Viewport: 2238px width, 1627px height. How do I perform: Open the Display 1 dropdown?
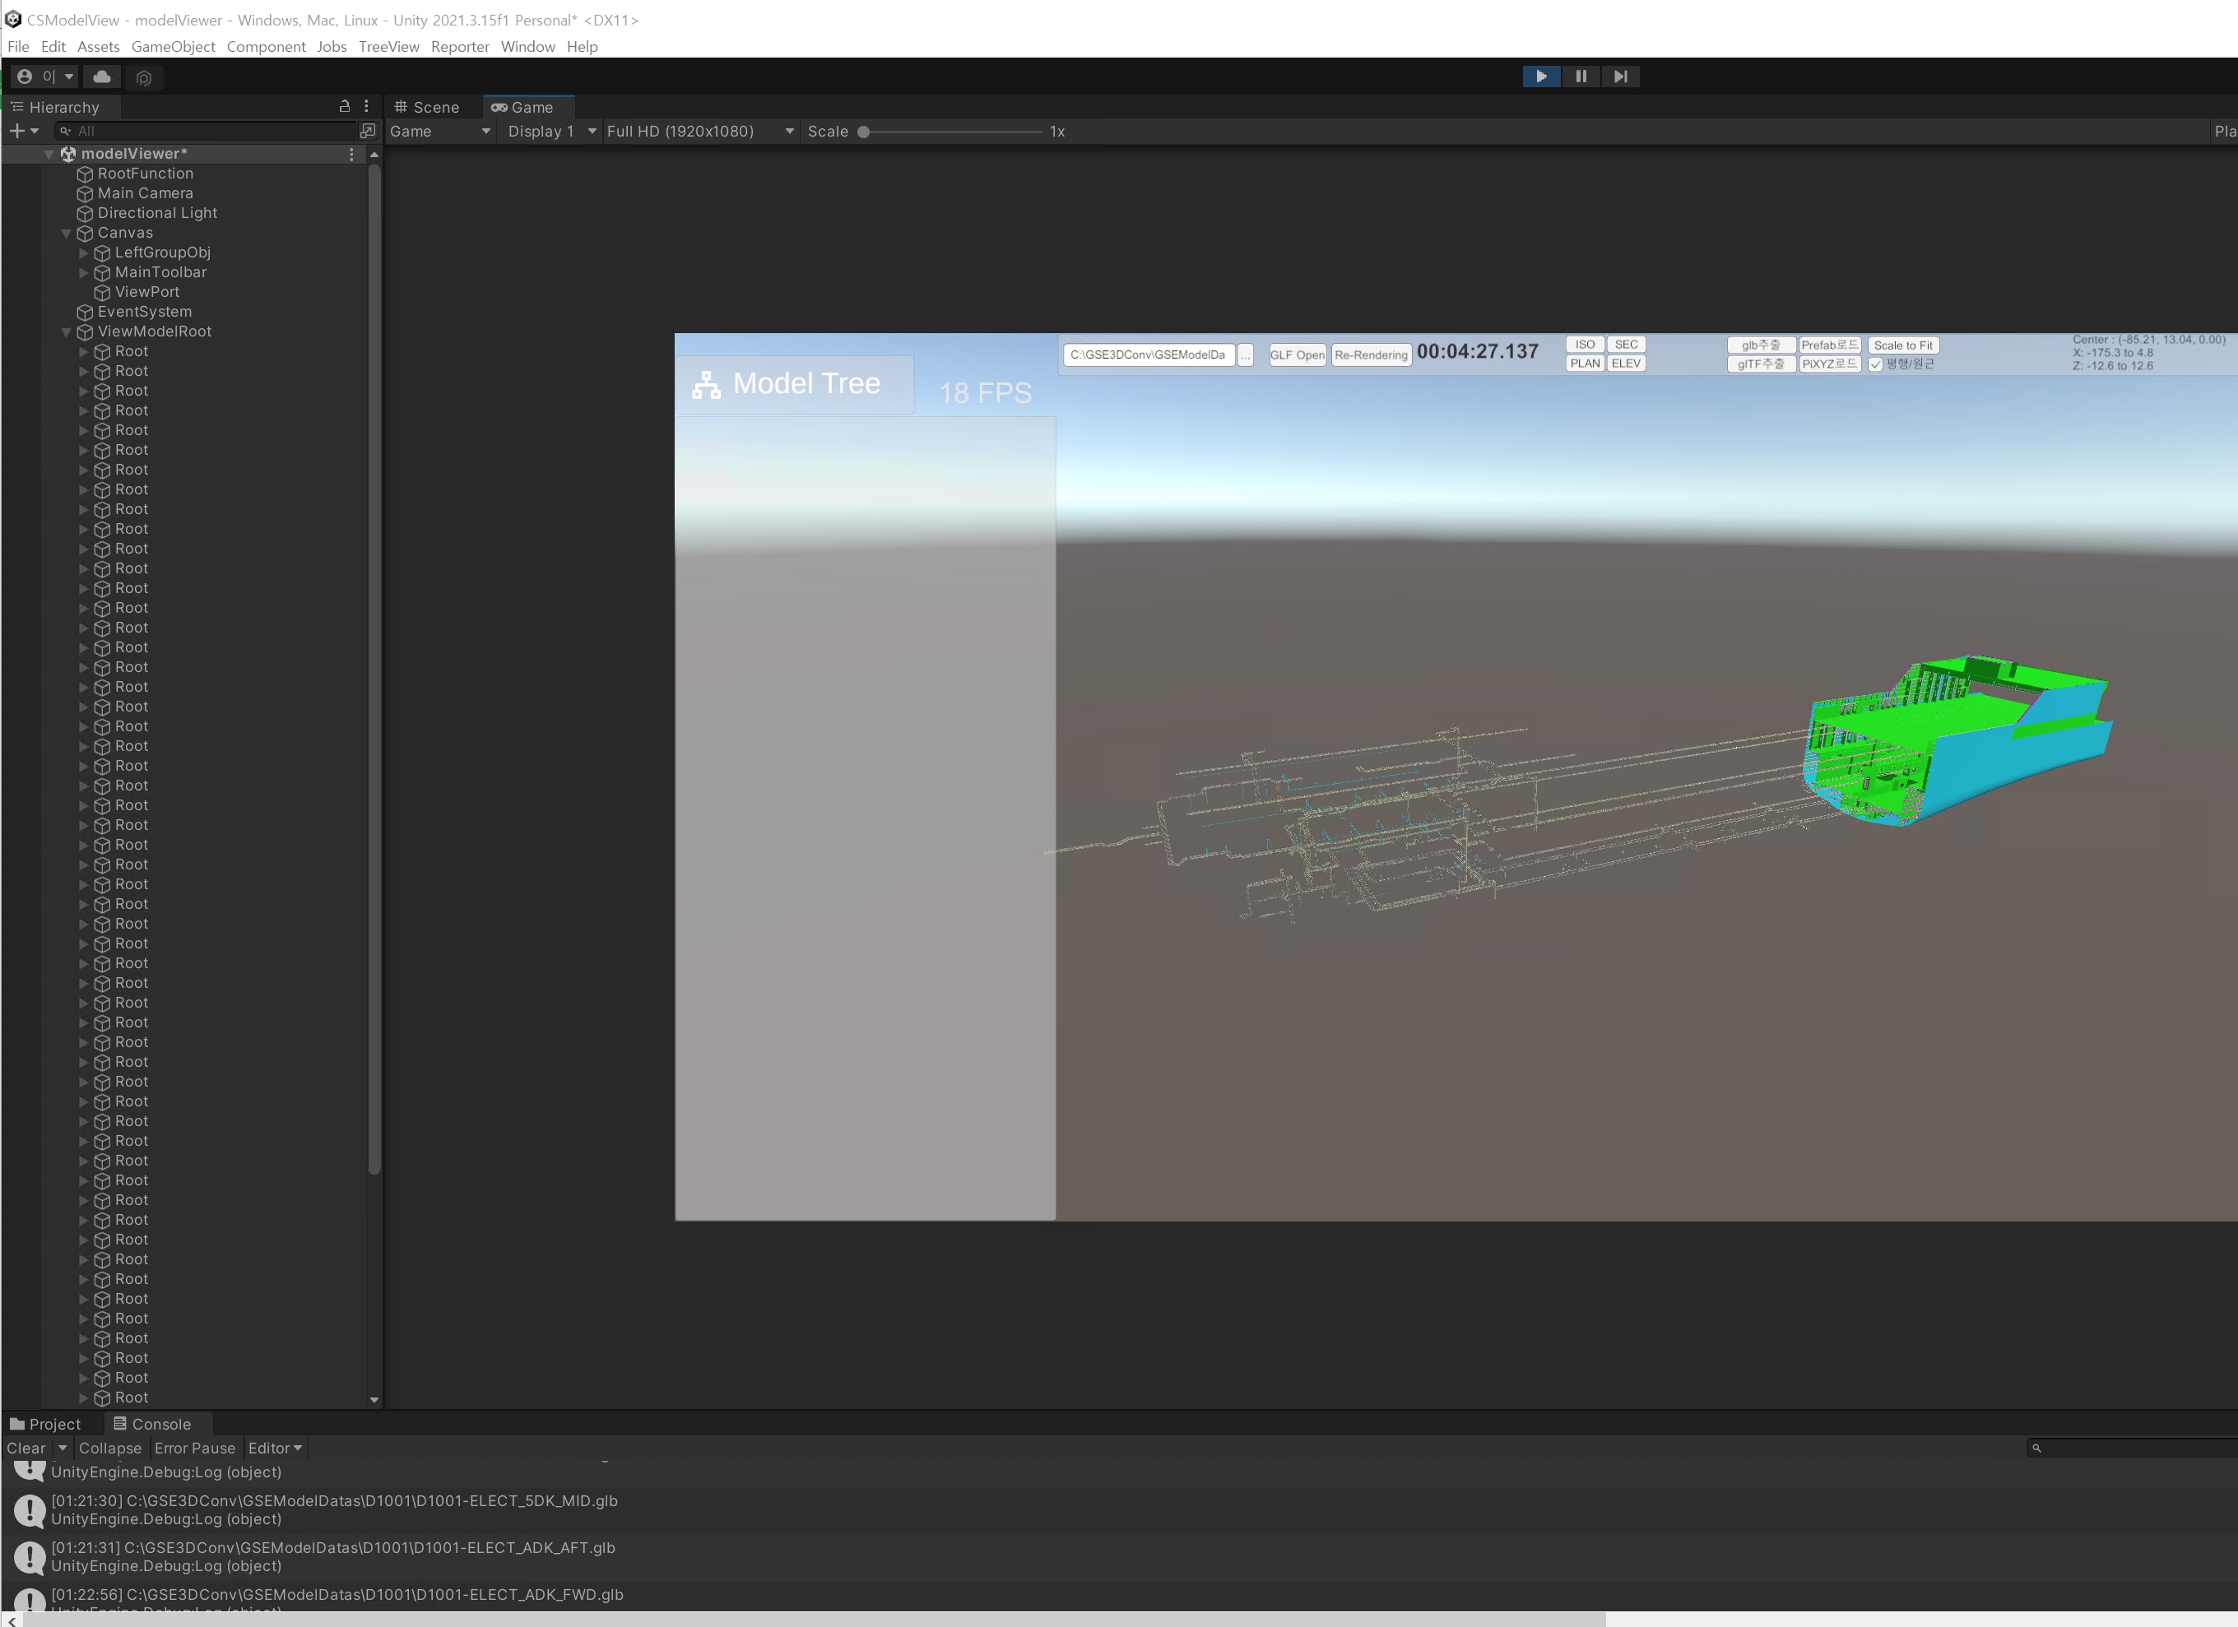tap(549, 130)
